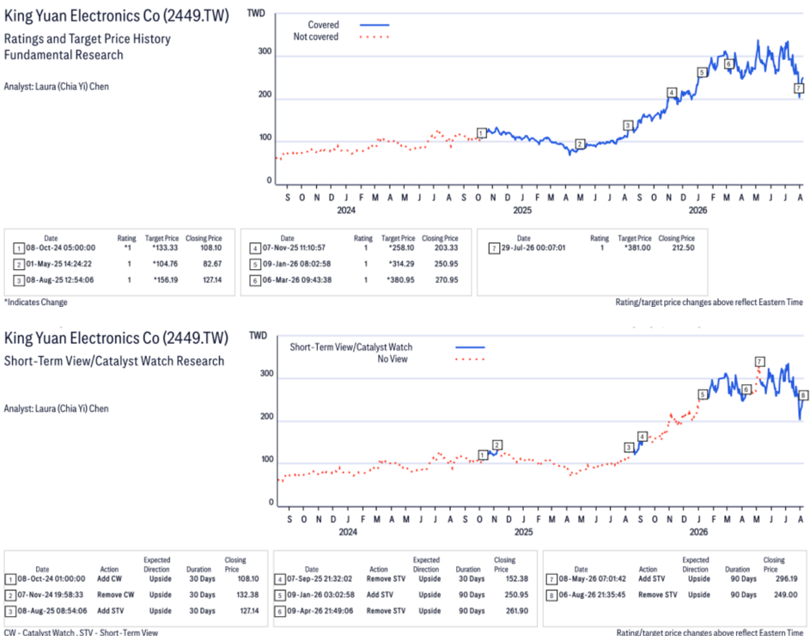The width and height of the screenshot is (810, 636).
Task: Click closing price 132.38
Action: [x=248, y=595]
